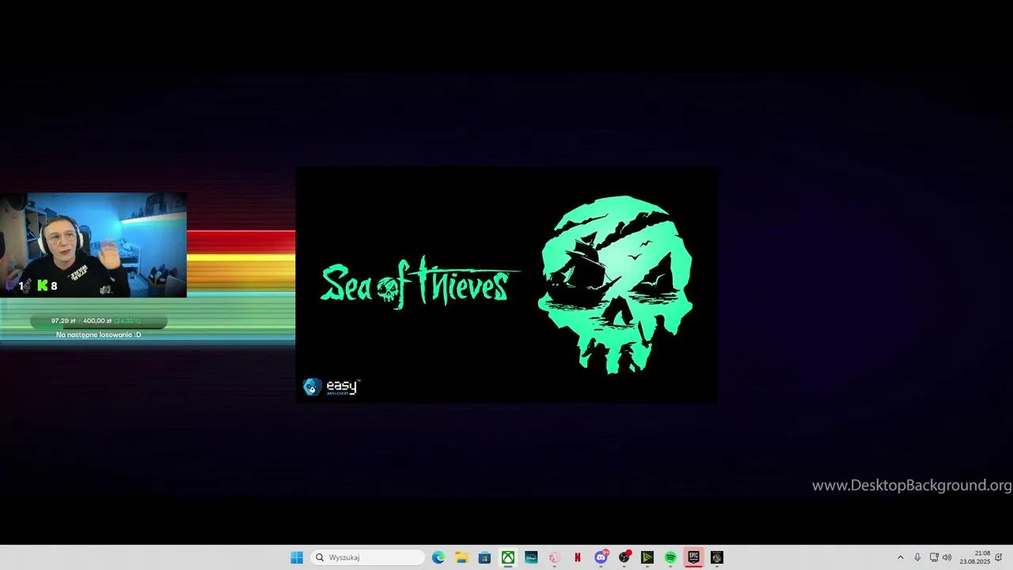This screenshot has height=570, width=1013.
Task: Open Netflix from the taskbar
Action: coord(578,557)
